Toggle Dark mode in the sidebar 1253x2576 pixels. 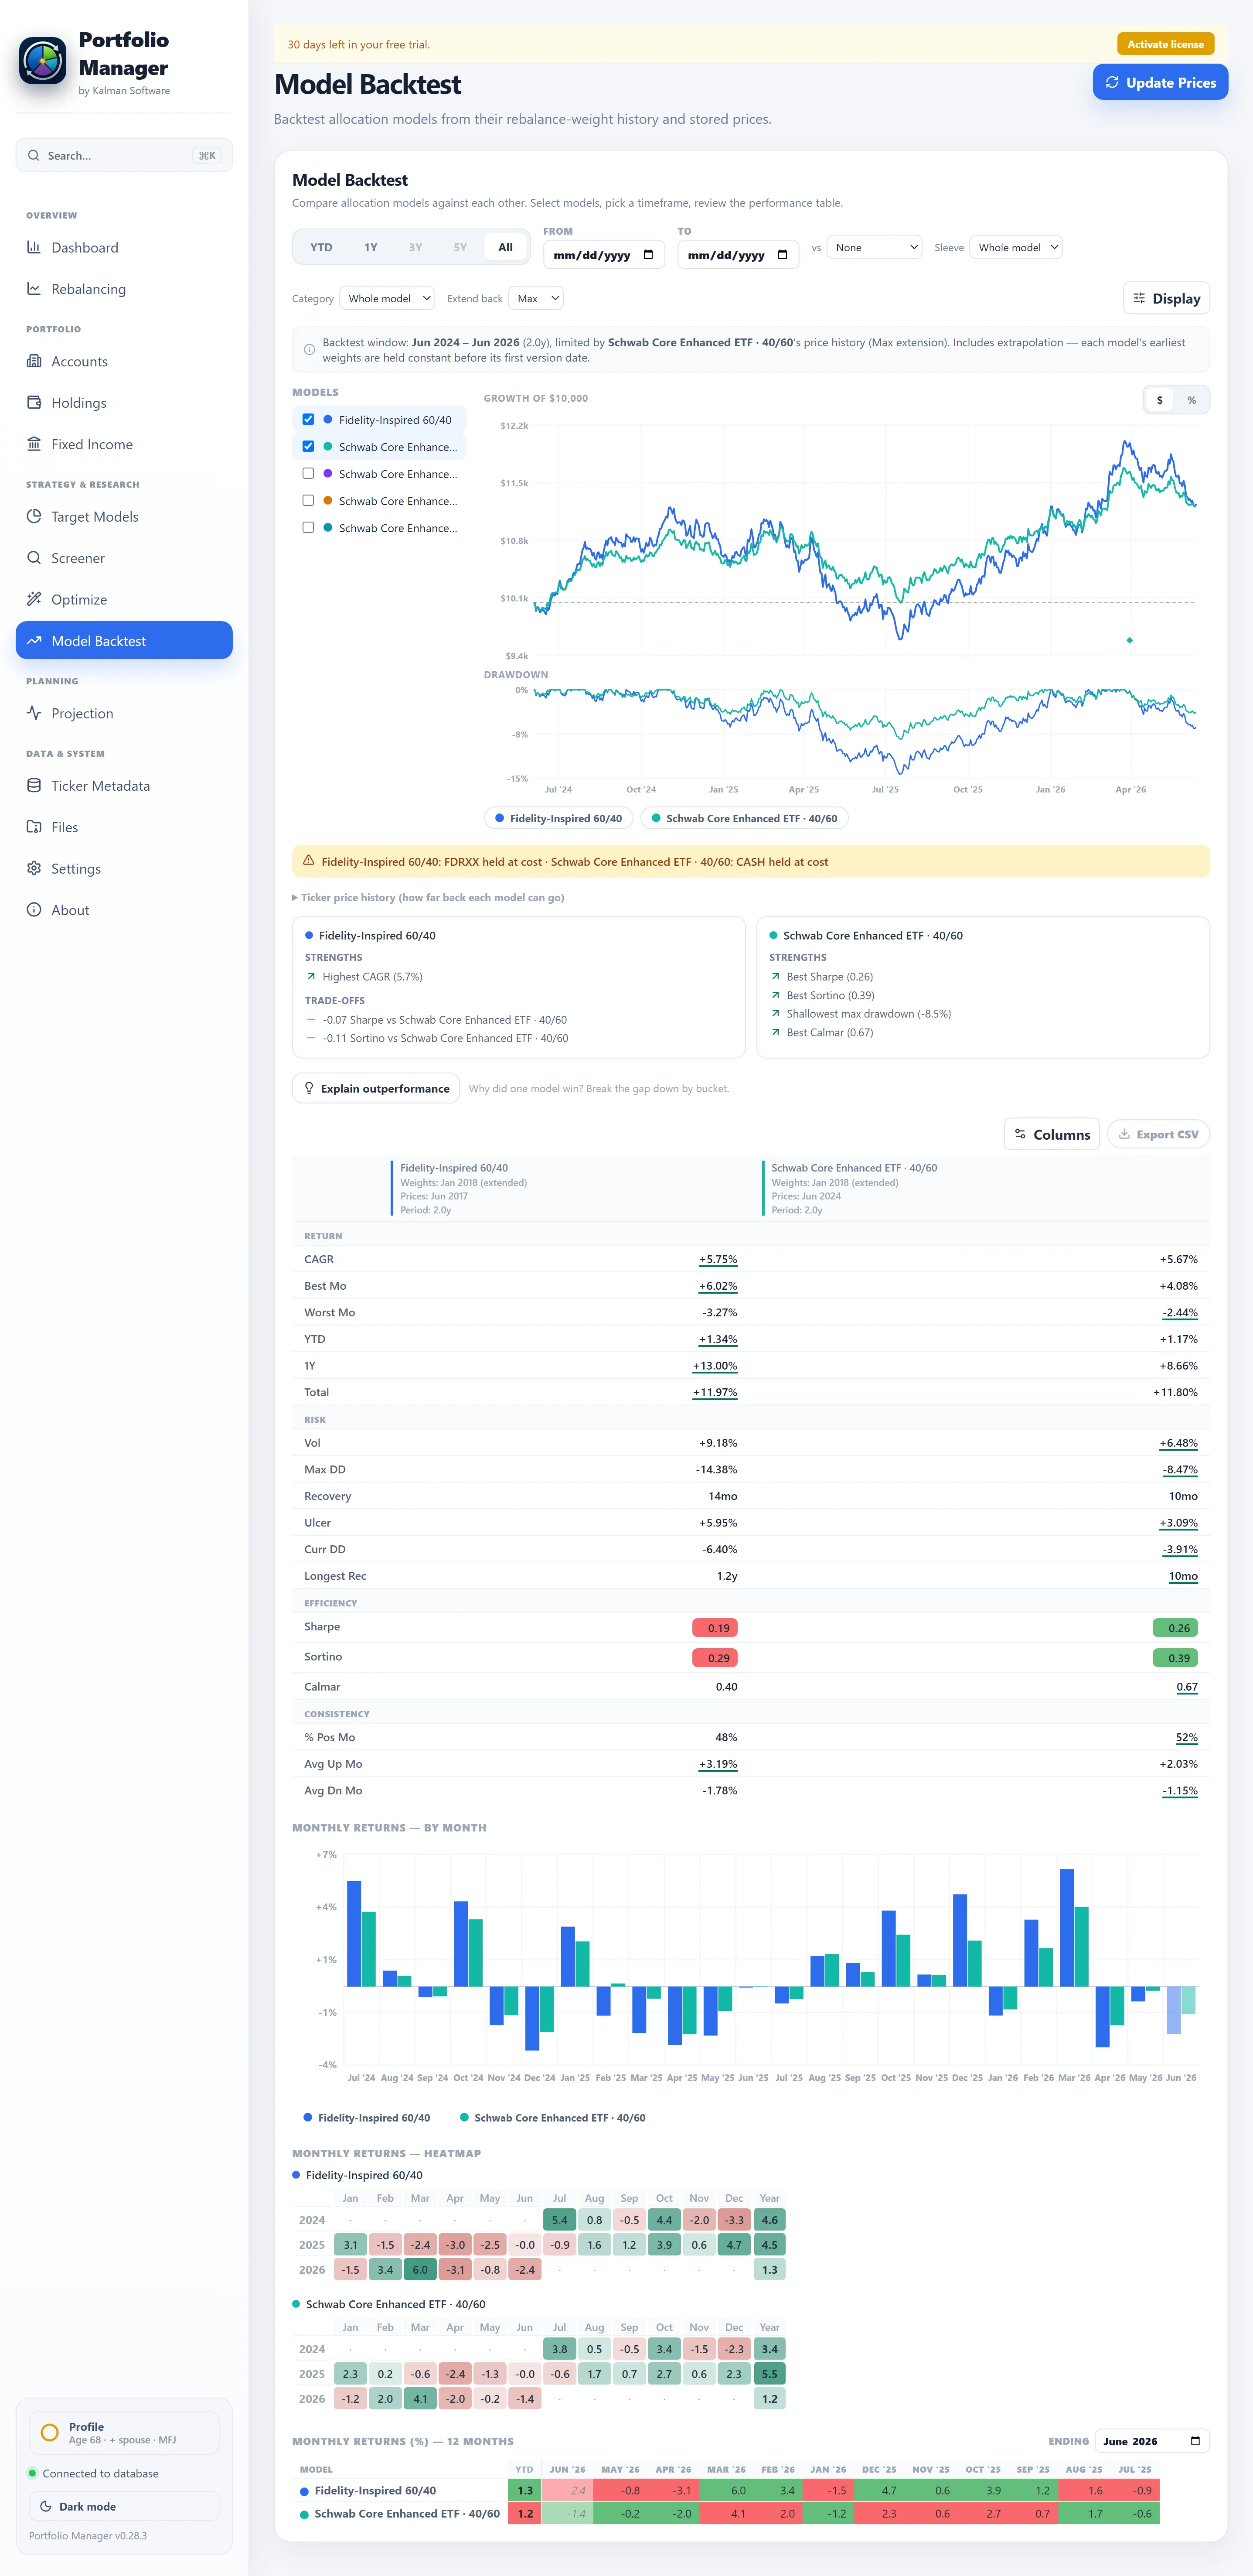[x=124, y=2506]
